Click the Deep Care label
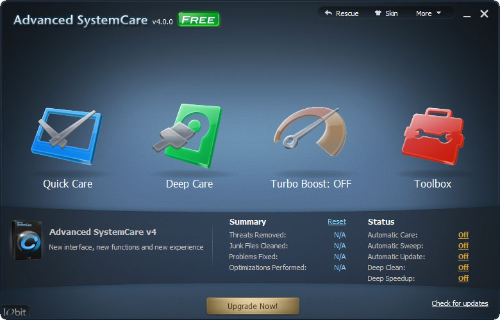The image size is (500, 320). coord(189,184)
